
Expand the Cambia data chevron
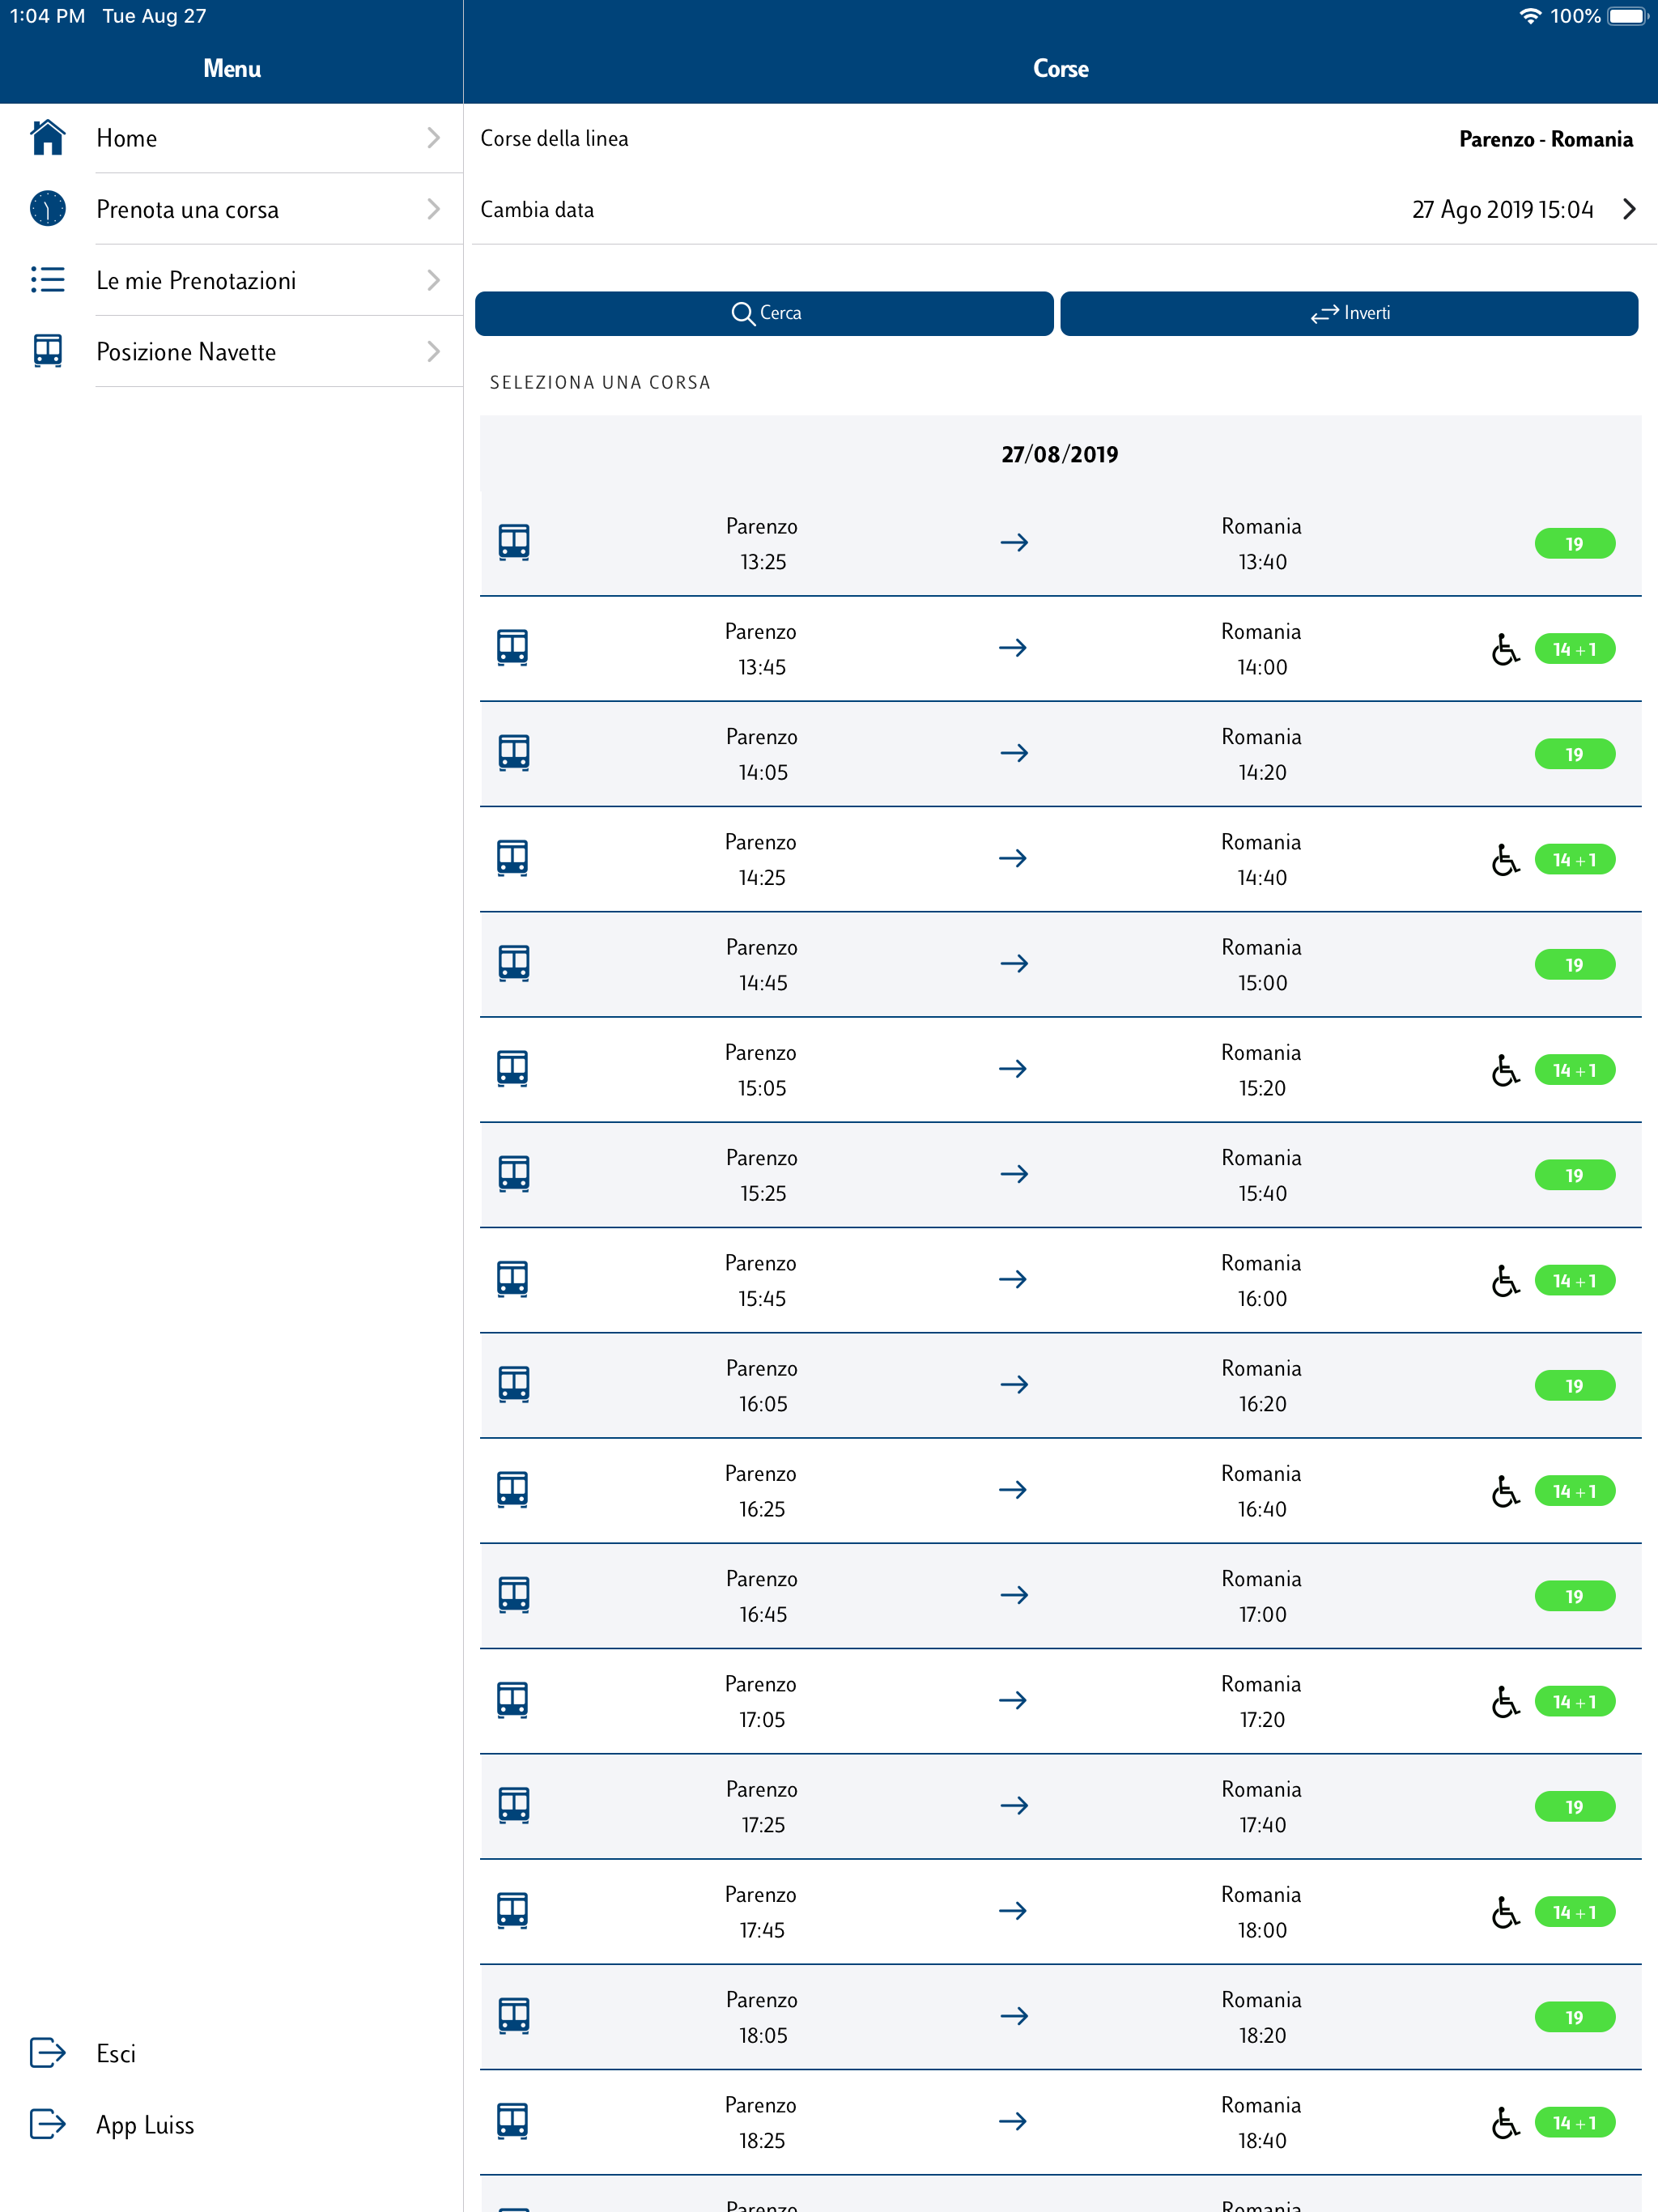click(x=1629, y=209)
